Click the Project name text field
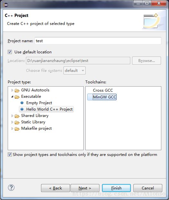Viewport: 169px width, 200px height. pyautogui.click(x=98, y=41)
